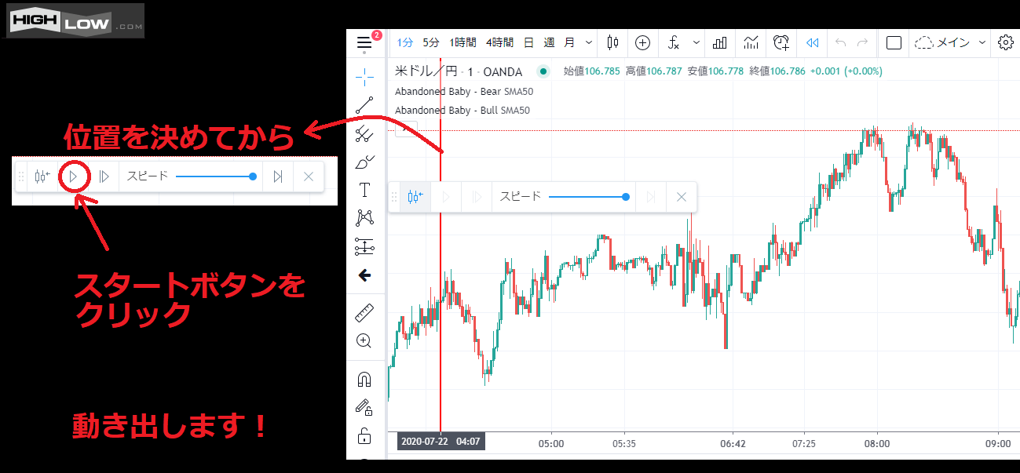Select the trend line drawing tool
The width and height of the screenshot is (1020, 473).
(x=364, y=104)
